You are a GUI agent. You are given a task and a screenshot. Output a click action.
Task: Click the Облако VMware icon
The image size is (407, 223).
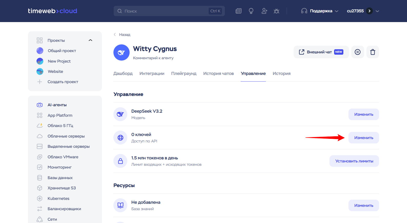tap(40, 157)
